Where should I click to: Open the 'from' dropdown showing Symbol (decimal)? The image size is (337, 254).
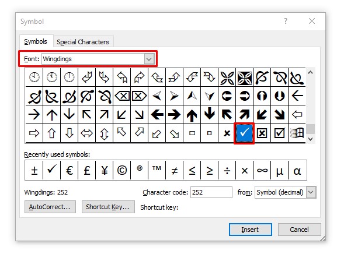[311, 192]
